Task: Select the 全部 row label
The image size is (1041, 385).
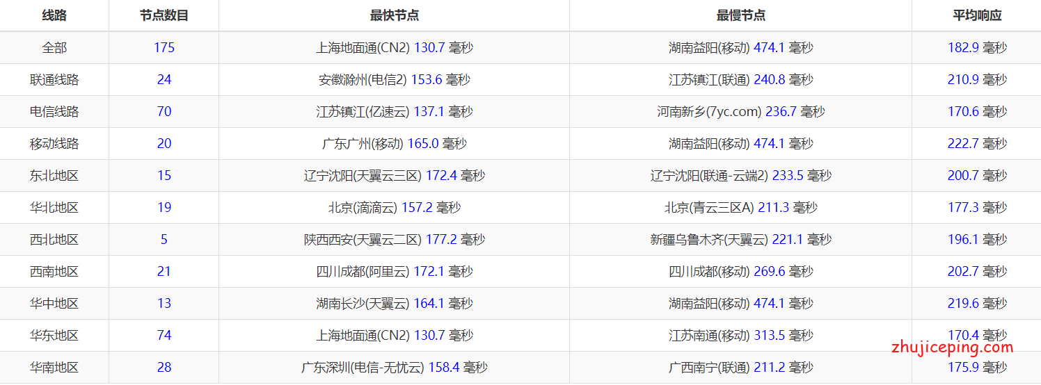Action: [x=54, y=48]
